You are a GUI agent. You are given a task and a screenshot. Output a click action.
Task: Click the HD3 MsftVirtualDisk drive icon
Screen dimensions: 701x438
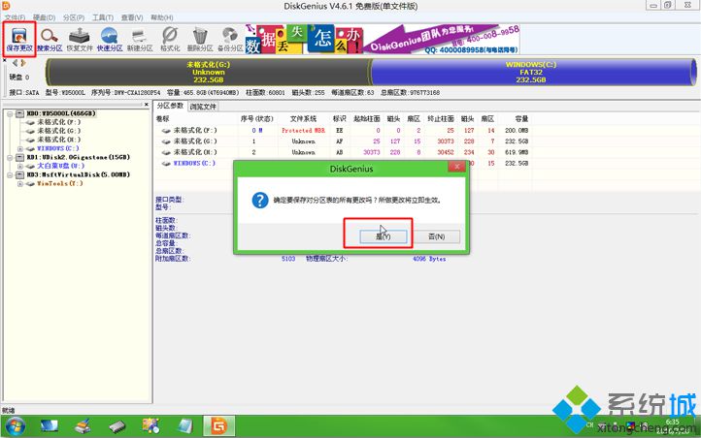19,174
